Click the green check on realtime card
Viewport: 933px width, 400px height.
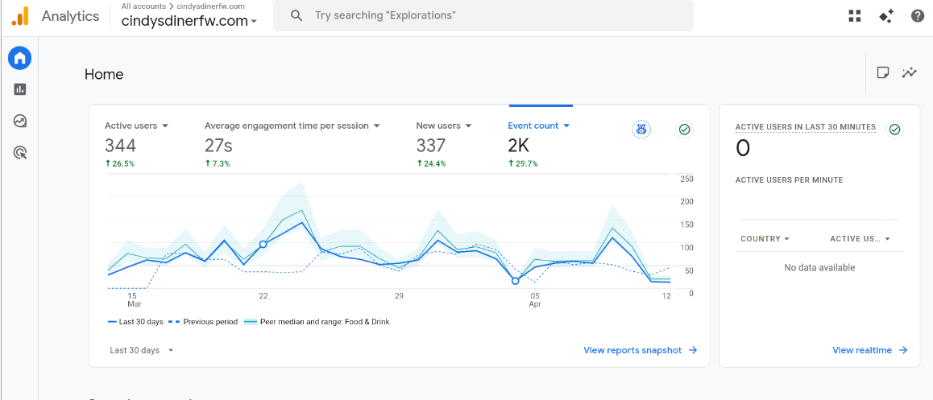point(894,129)
